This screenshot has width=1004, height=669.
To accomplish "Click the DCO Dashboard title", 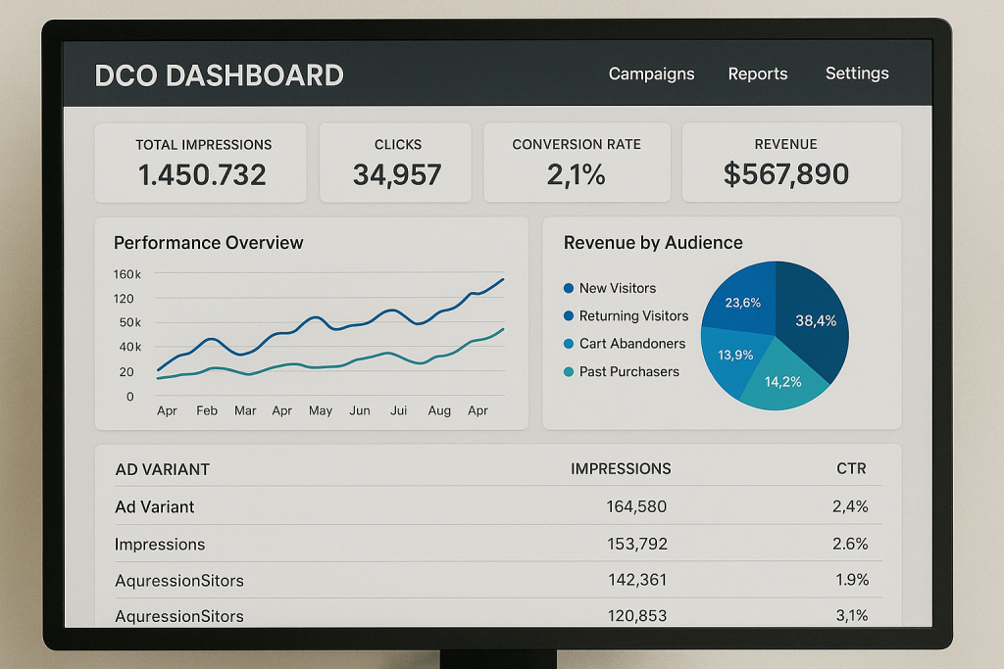I will click(x=219, y=75).
